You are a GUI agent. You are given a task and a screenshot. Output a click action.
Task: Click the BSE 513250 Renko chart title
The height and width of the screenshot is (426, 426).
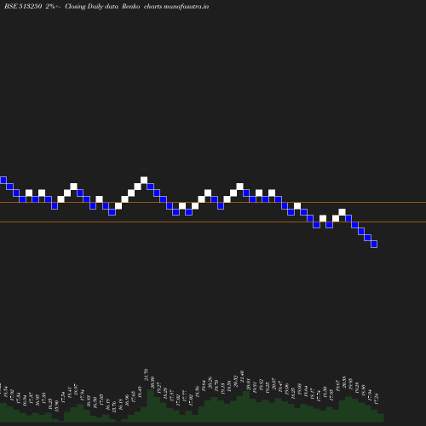point(106,6)
